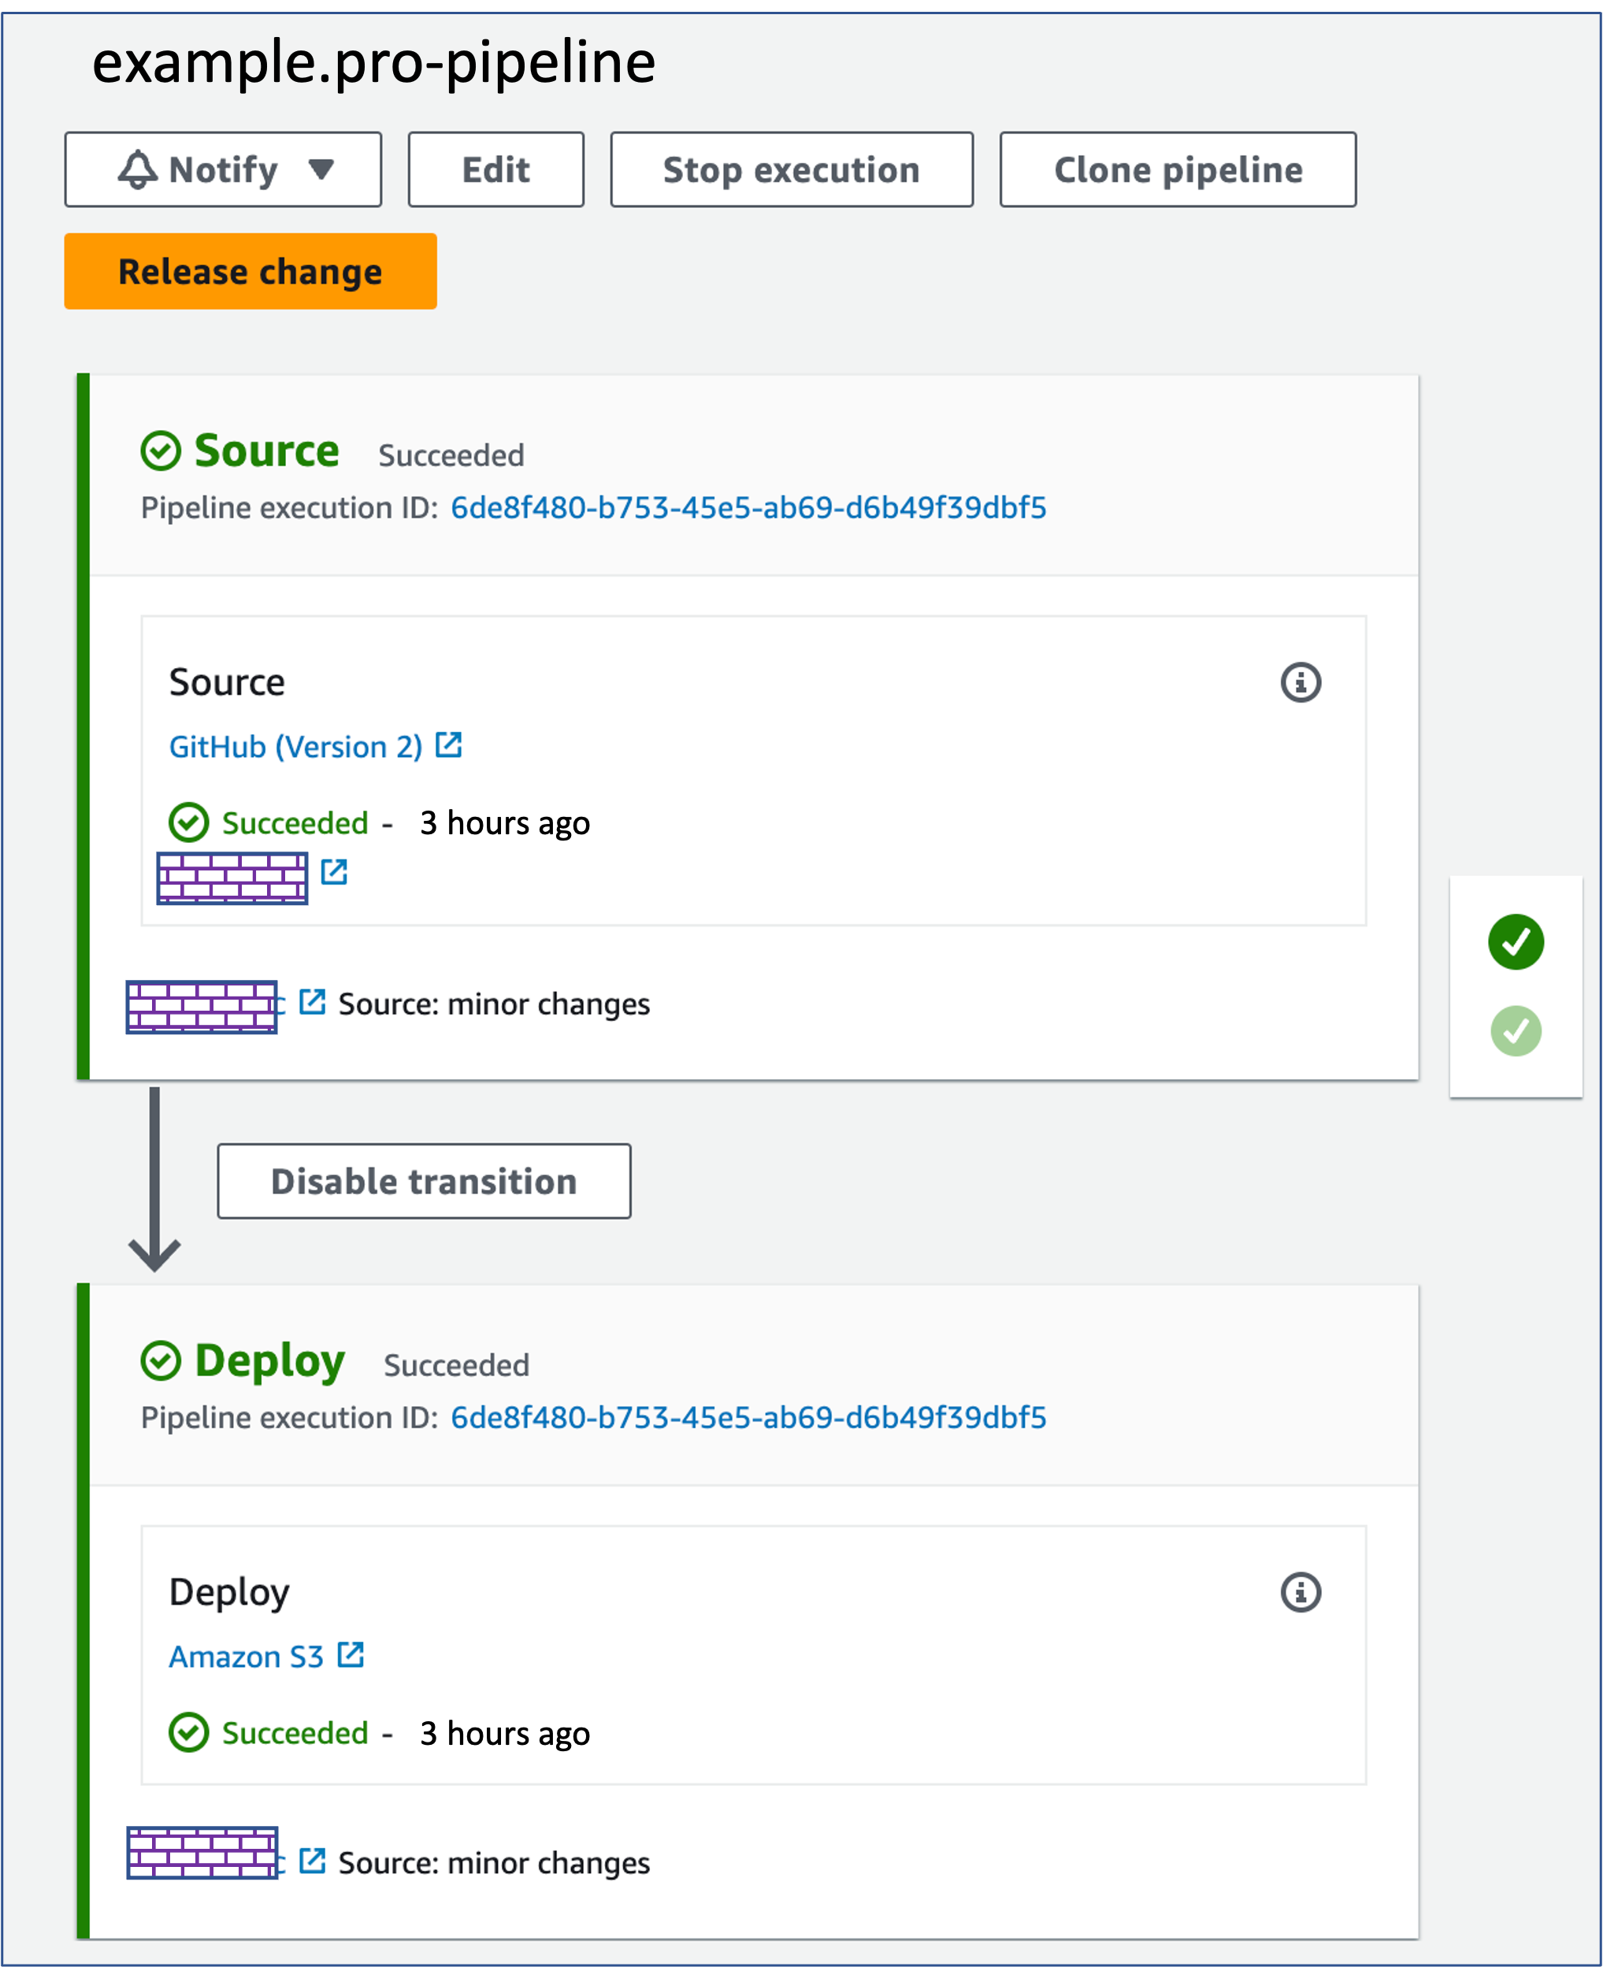The image size is (1603, 1967).
Task: Open the GitHub (Version 2) provider link
Action: click(295, 746)
